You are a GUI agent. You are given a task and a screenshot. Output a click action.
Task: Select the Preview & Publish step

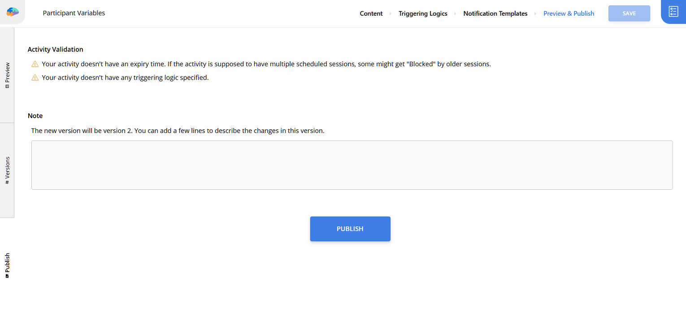coord(569,13)
